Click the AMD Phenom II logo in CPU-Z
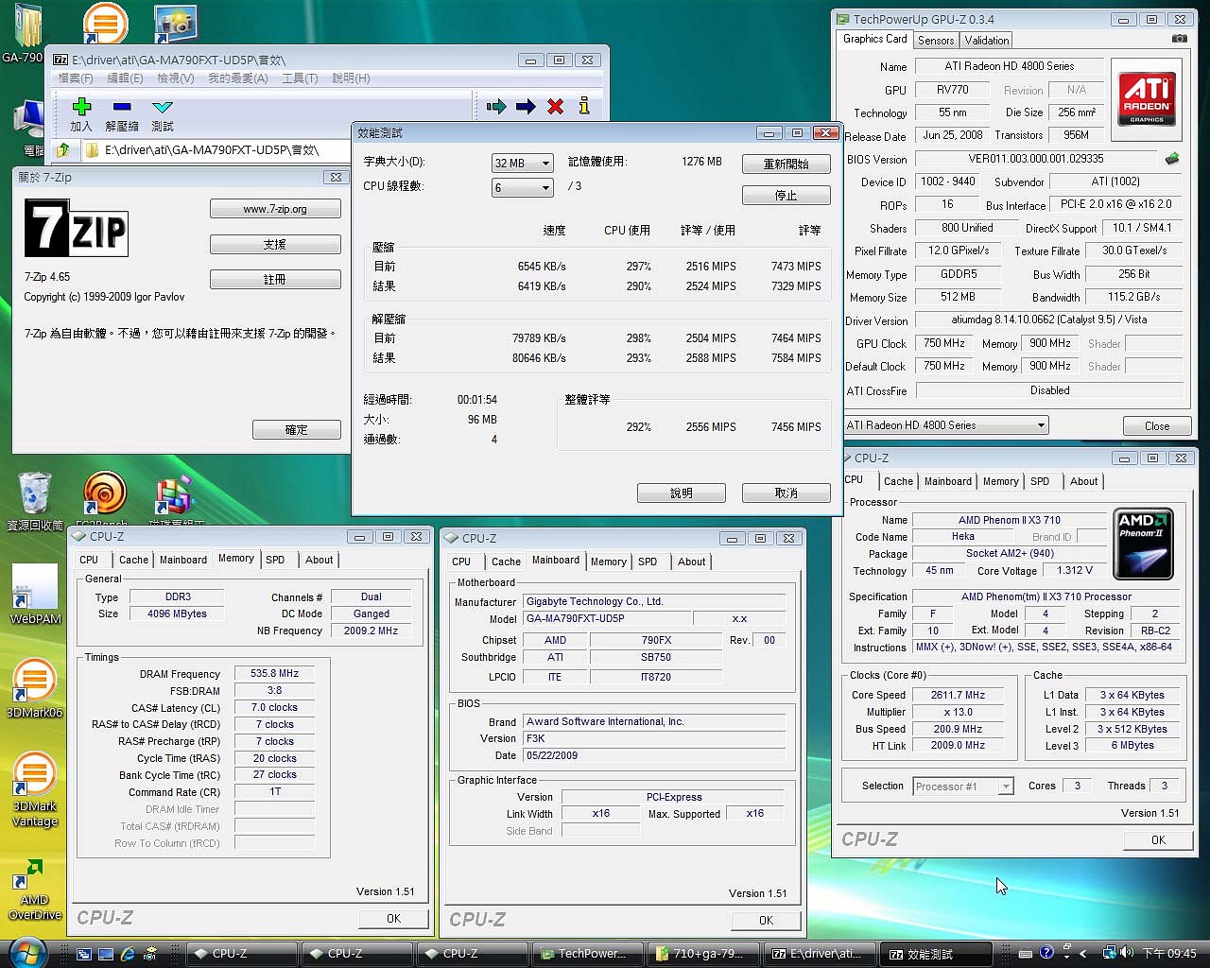This screenshot has height=968, width=1210. [1144, 544]
